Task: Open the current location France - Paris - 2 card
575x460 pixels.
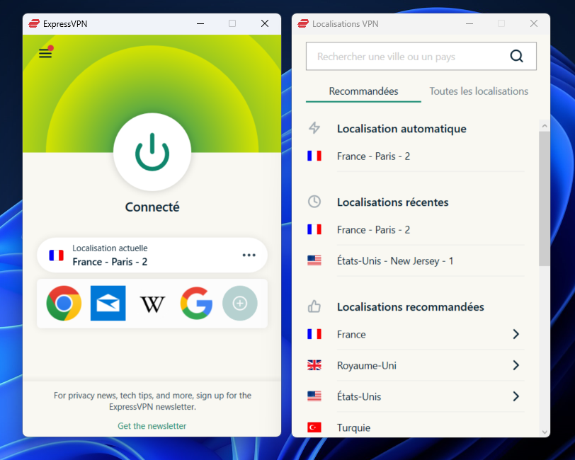Action: tap(152, 255)
